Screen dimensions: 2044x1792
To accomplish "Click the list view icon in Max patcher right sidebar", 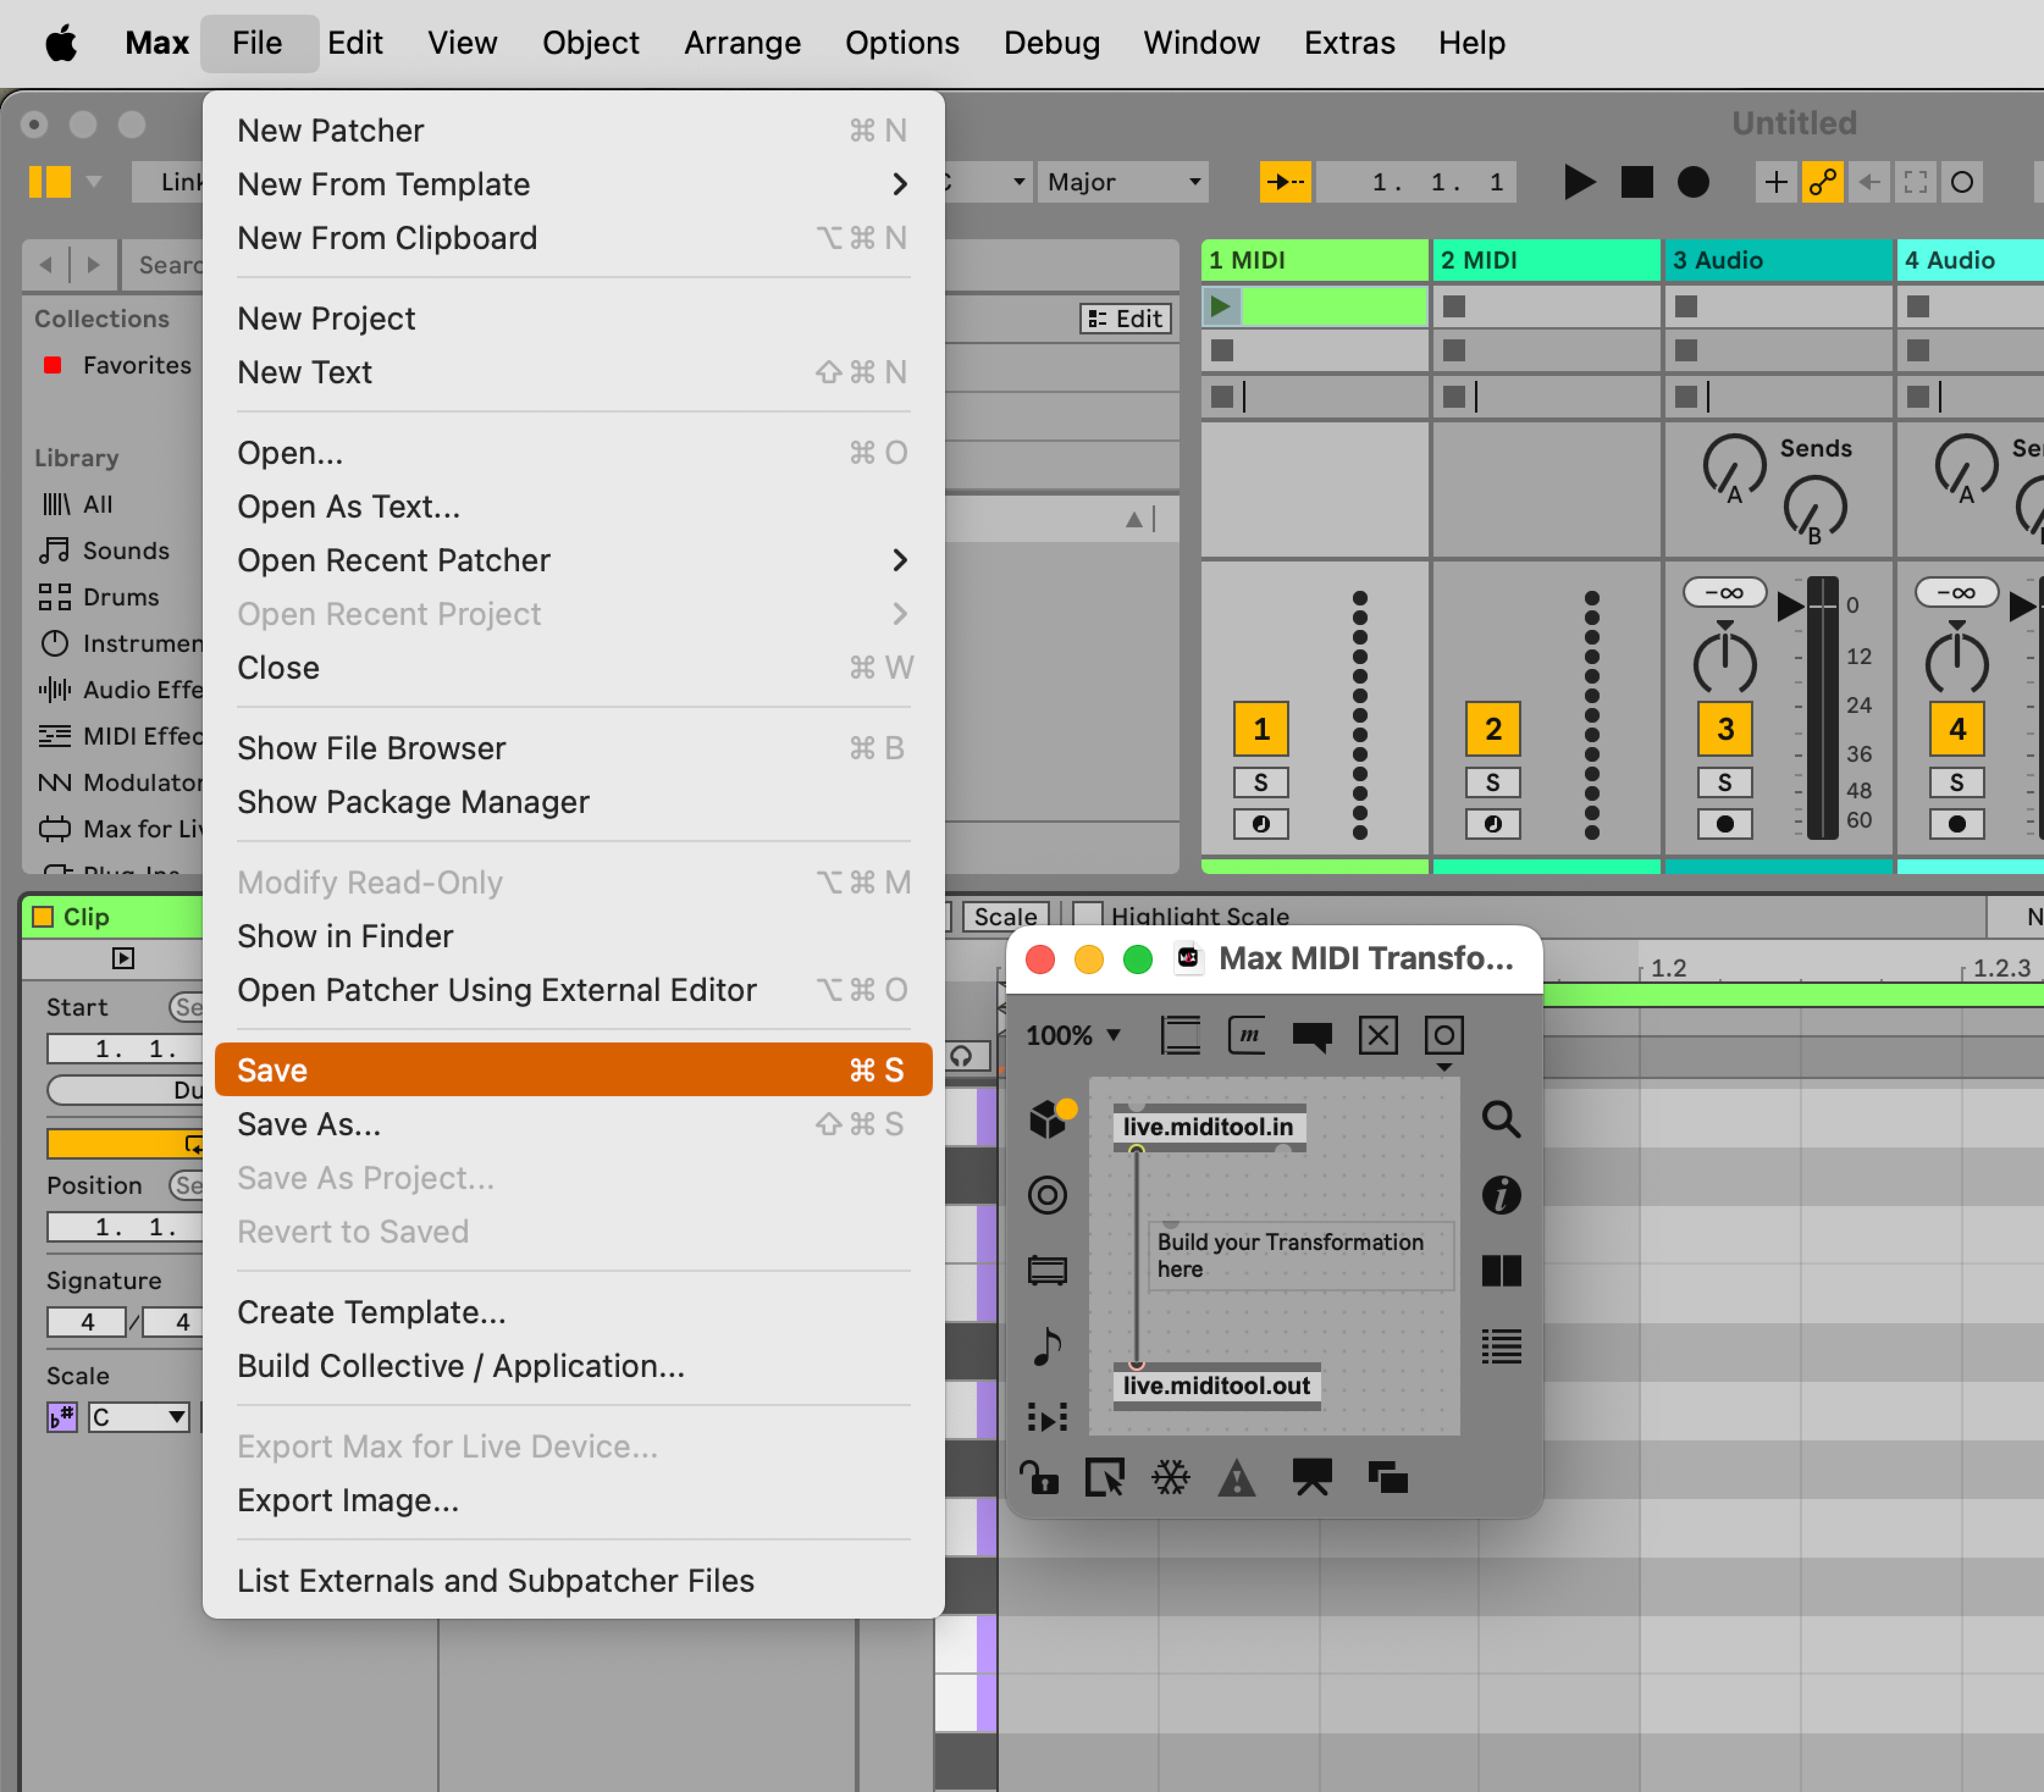I will click(x=1500, y=1346).
